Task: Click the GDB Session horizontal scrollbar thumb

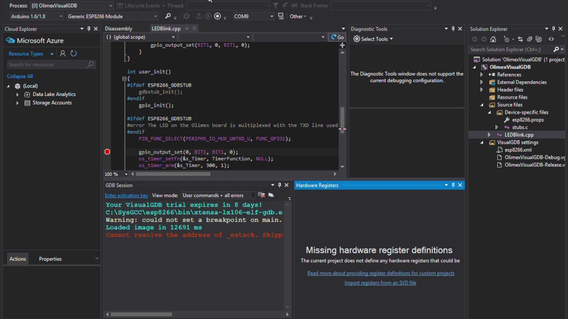Action: (141, 315)
